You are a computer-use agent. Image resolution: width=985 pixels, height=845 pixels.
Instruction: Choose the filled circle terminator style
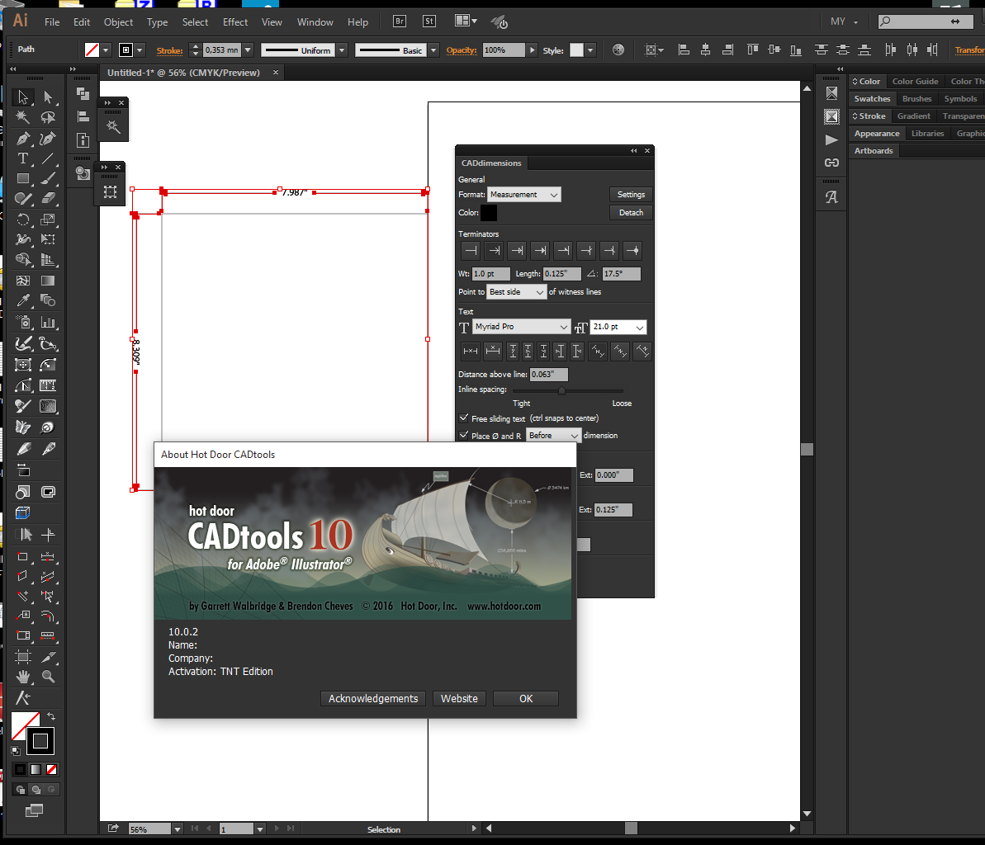(x=632, y=250)
